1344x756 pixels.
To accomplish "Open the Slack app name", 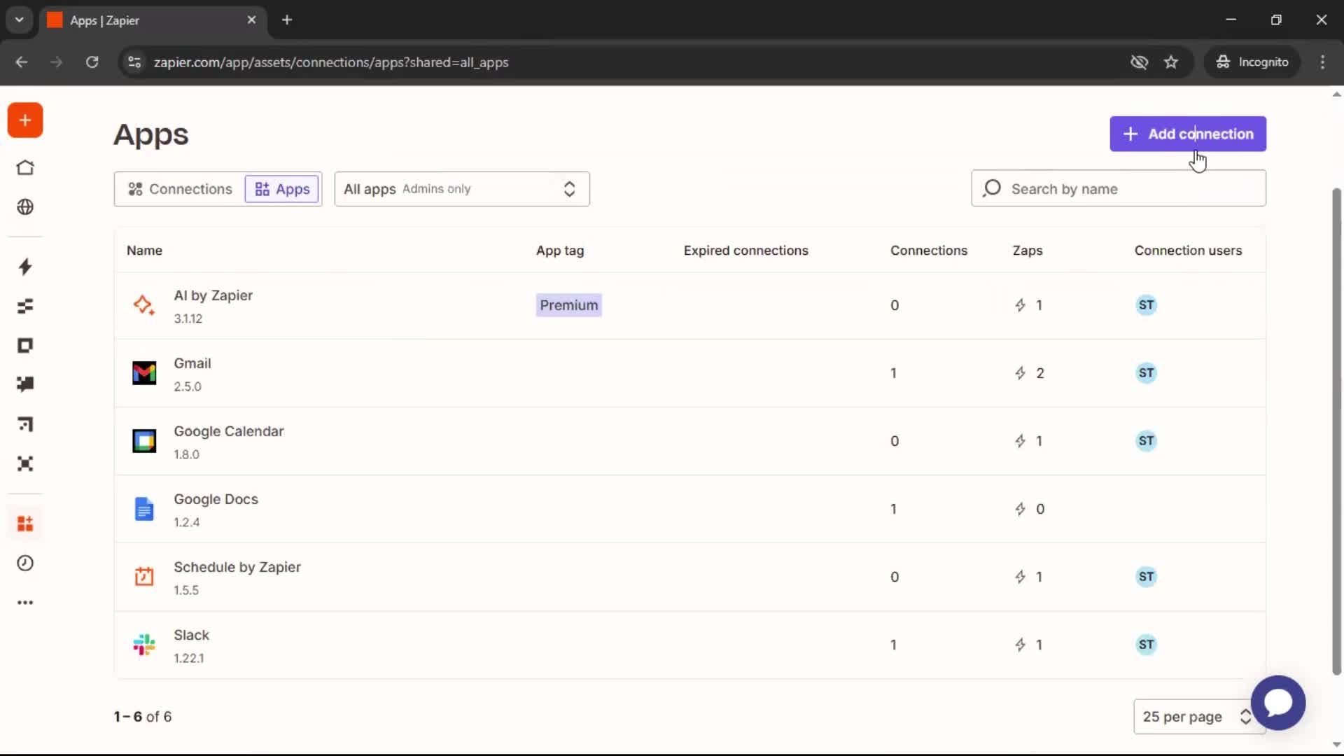I will 191,635.
